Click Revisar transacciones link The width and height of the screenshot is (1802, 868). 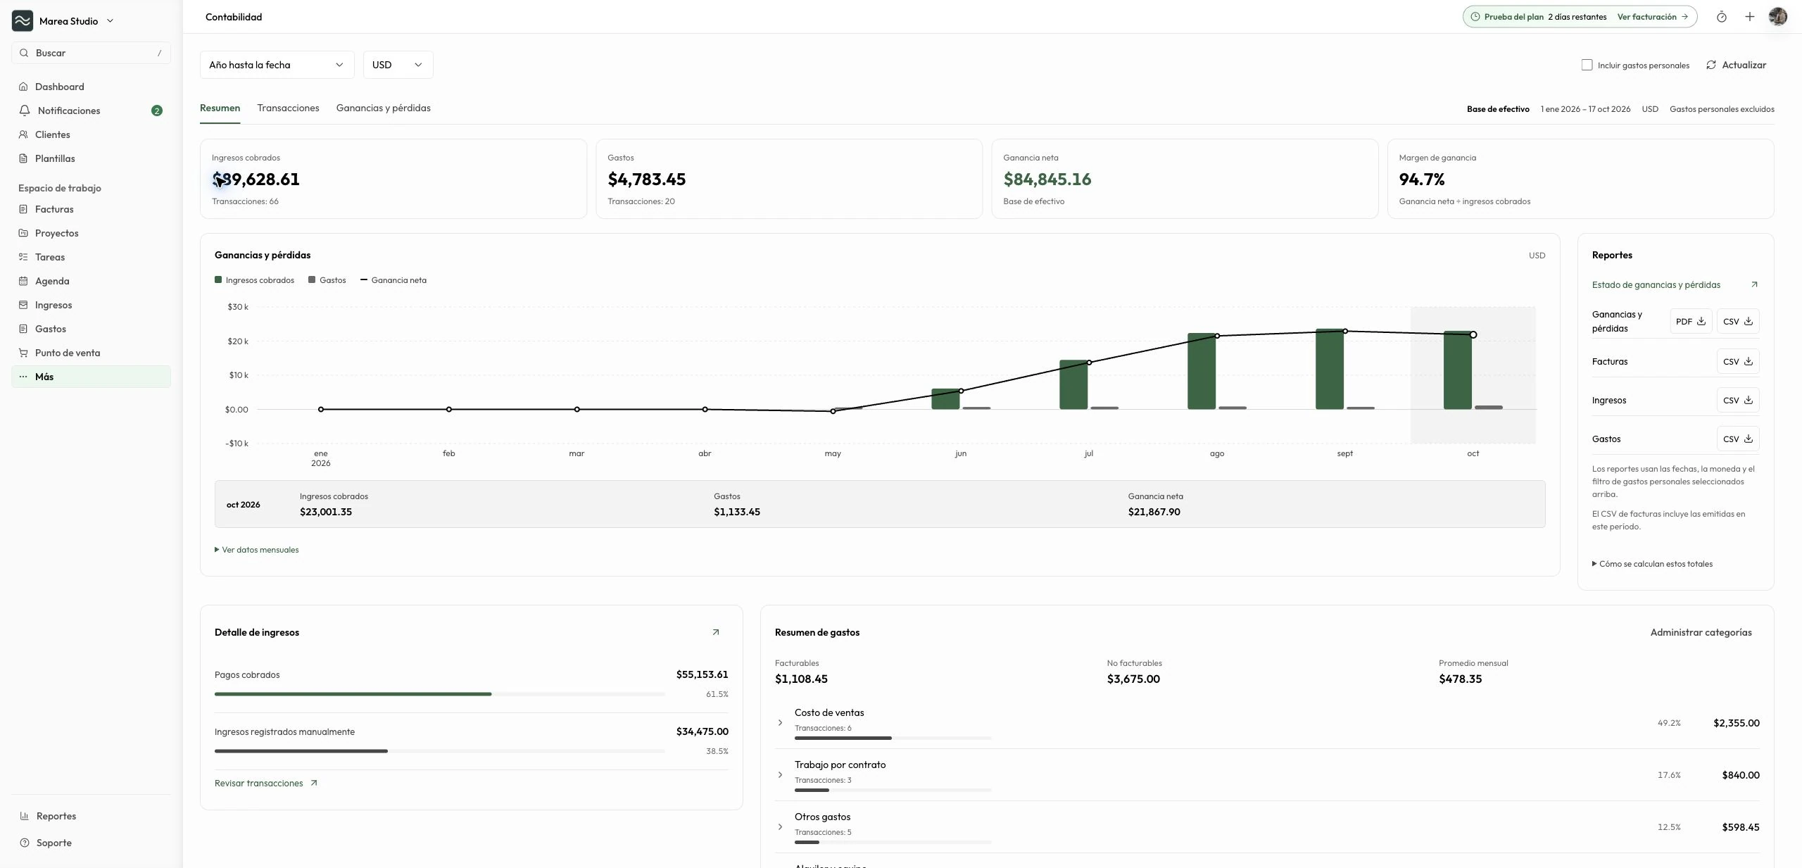click(x=265, y=783)
